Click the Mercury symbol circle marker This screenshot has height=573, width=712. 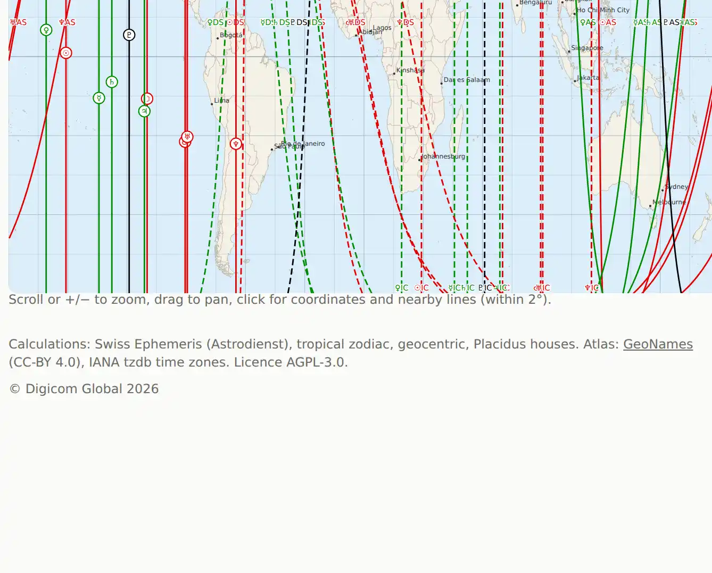point(99,98)
